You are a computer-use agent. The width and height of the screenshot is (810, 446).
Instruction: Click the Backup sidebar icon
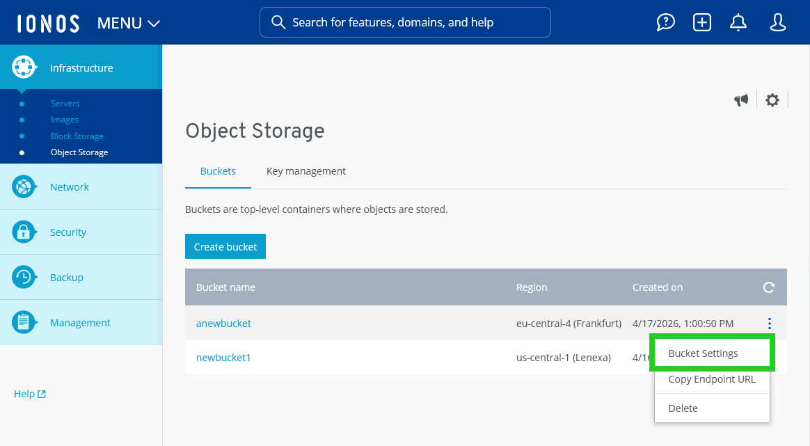click(x=24, y=277)
